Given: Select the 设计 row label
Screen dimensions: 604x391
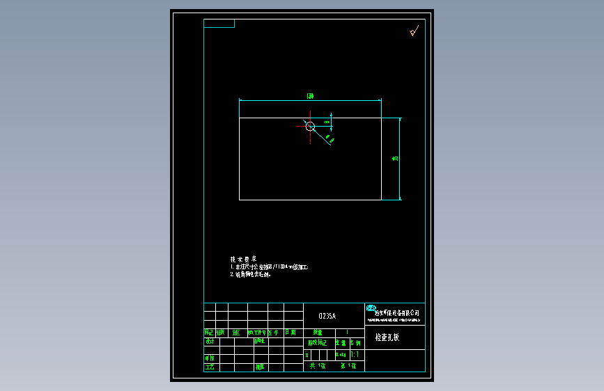Looking at the screenshot, I should 210,342.
